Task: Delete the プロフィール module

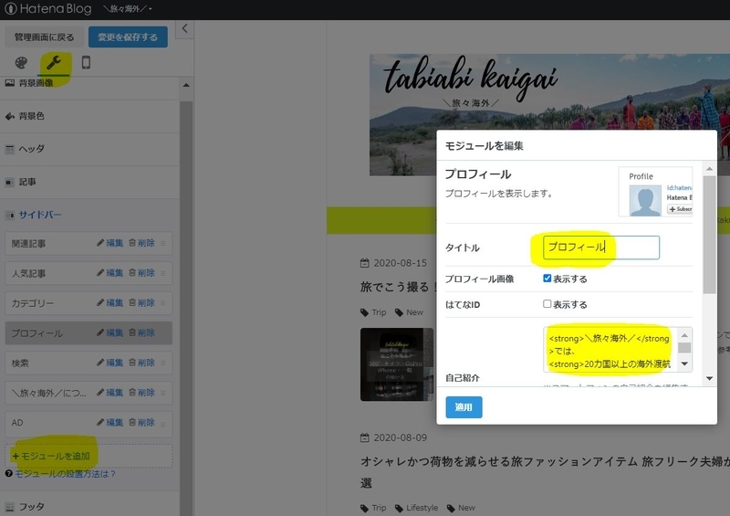Action: 141,332
